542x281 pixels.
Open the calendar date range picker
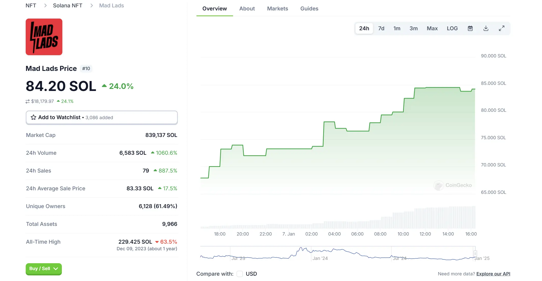pos(470,28)
